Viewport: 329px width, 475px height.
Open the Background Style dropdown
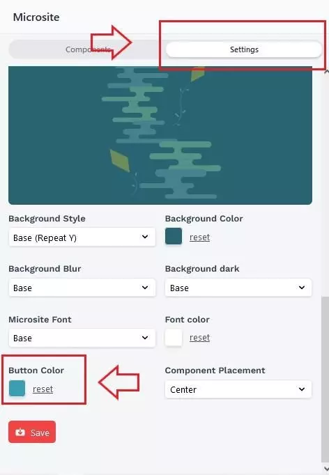point(82,238)
